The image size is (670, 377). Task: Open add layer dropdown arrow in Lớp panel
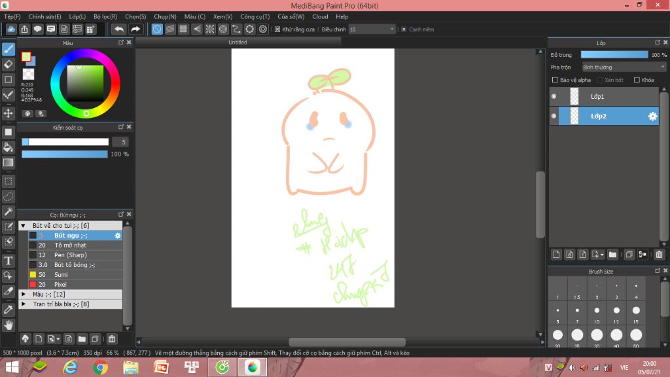602,255
